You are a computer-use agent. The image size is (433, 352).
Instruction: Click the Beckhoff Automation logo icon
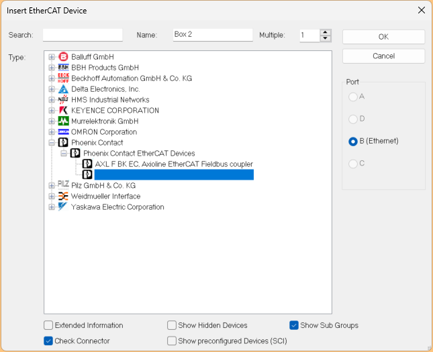click(63, 78)
